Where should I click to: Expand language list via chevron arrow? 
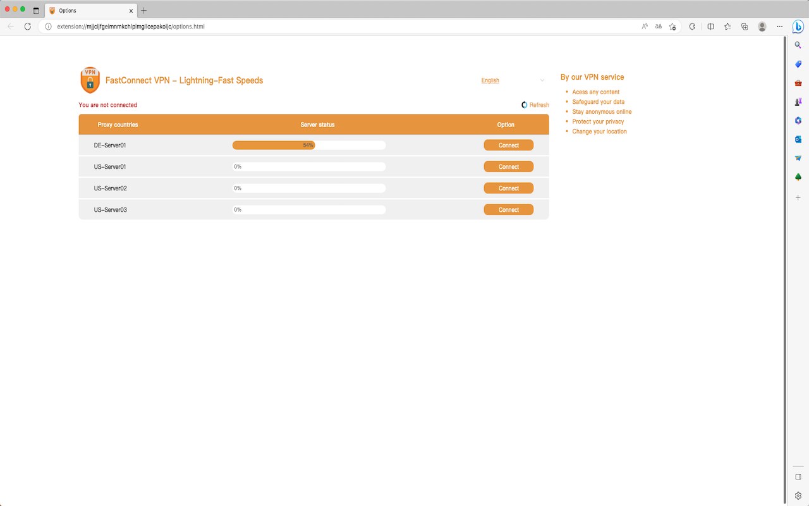coord(542,80)
